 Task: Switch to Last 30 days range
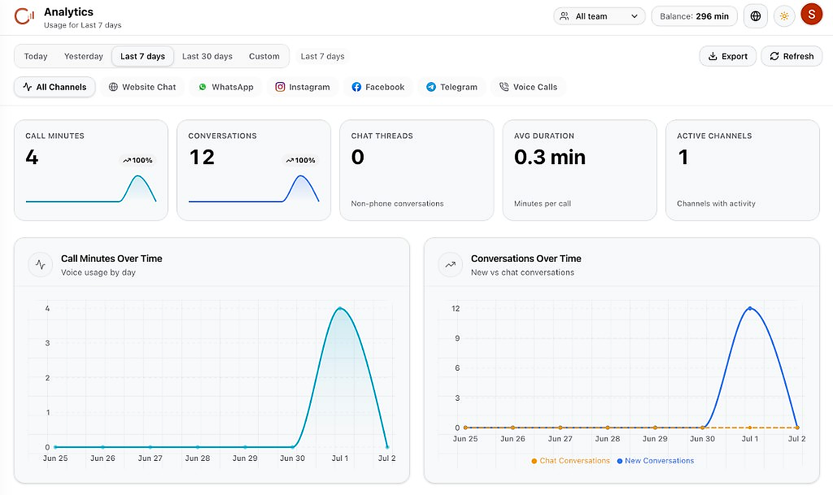(207, 56)
